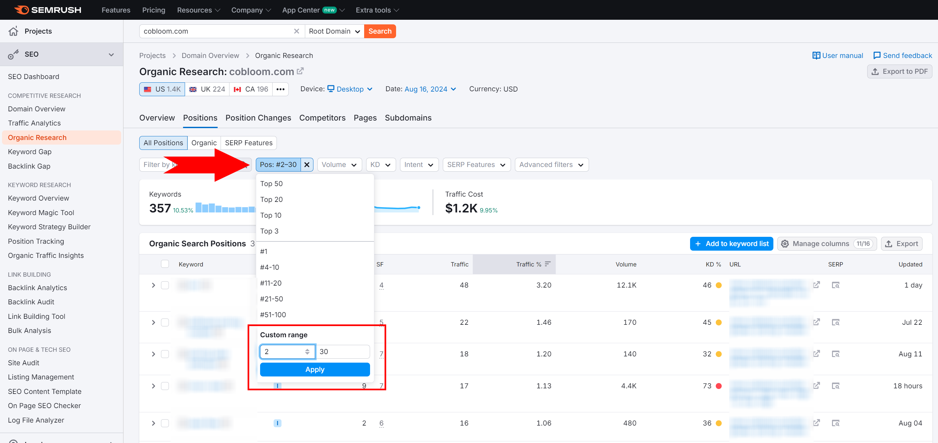This screenshot has height=443, width=938.
Task: Click Add to keyword list button
Action: click(731, 244)
